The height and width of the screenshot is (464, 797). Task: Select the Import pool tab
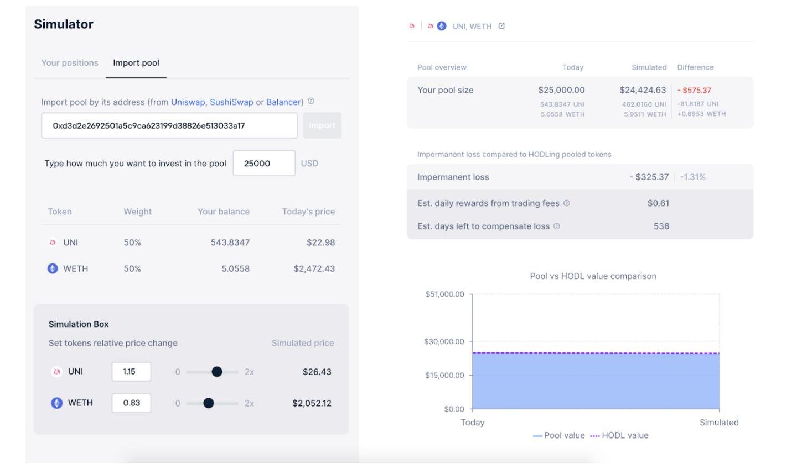[x=136, y=63]
